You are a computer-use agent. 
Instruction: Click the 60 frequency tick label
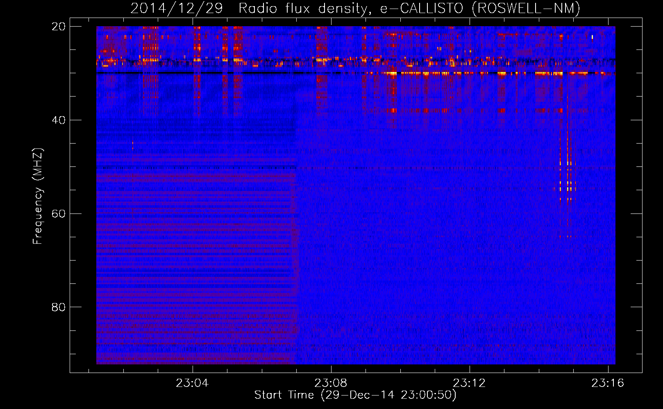click(59, 214)
